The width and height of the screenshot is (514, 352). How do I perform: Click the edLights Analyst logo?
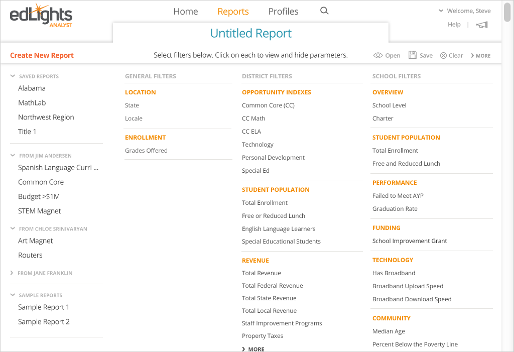click(x=41, y=16)
